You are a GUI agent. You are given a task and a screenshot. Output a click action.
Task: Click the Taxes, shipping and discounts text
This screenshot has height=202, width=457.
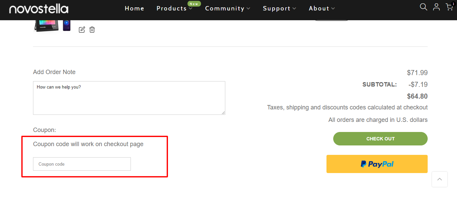[x=347, y=107]
